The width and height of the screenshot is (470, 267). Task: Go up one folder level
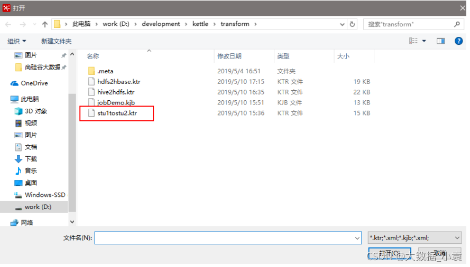pos(45,24)
